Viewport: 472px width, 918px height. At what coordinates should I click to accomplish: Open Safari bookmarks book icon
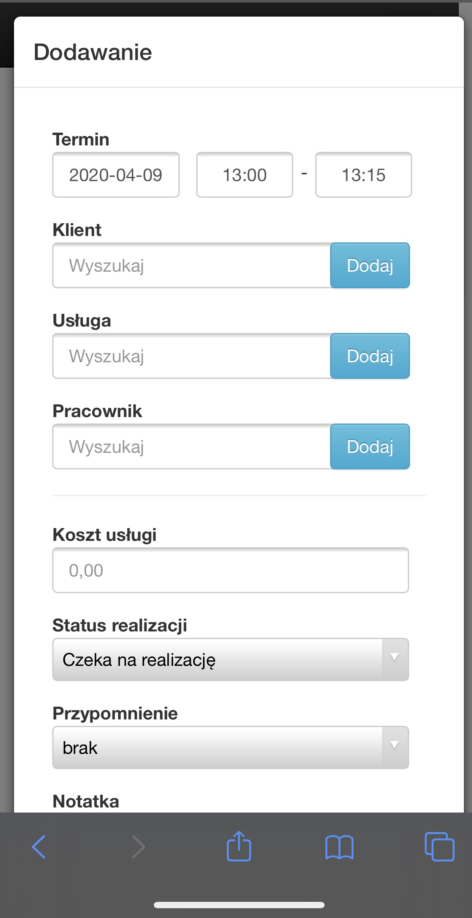339,847
